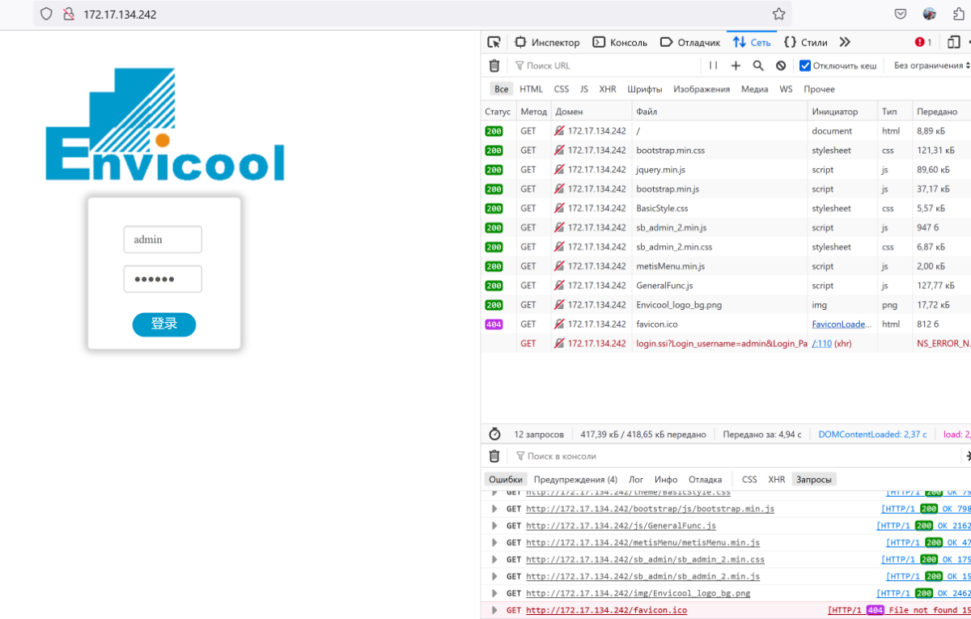Screen dimensions: 971x619
Task: Pause network request recording
Action: (713, 66)
